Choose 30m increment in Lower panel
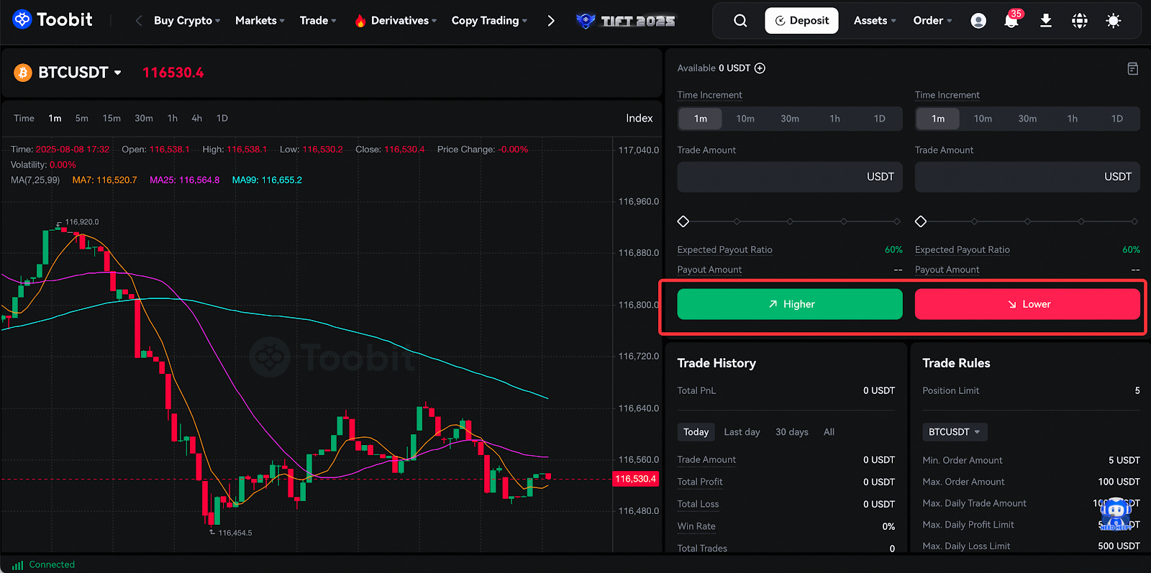 coord(1027,119)
